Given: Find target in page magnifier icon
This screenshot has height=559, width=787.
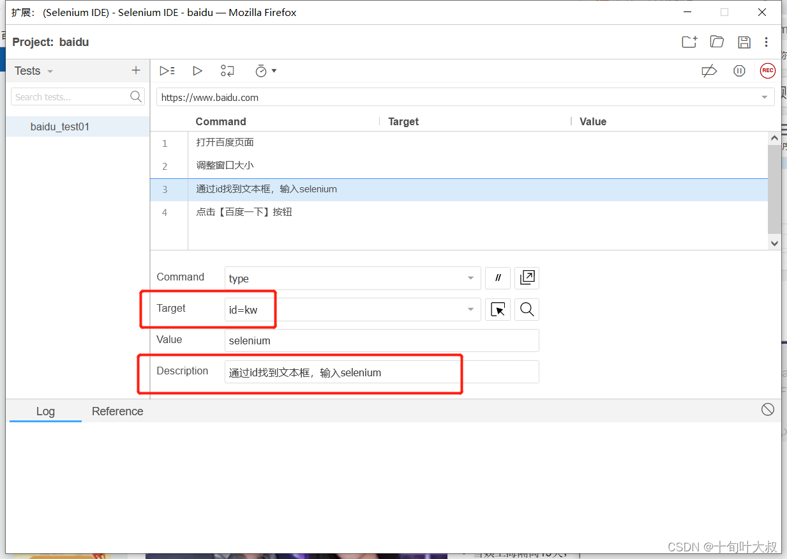Looking at the screenshot, I should coord(527,309).
